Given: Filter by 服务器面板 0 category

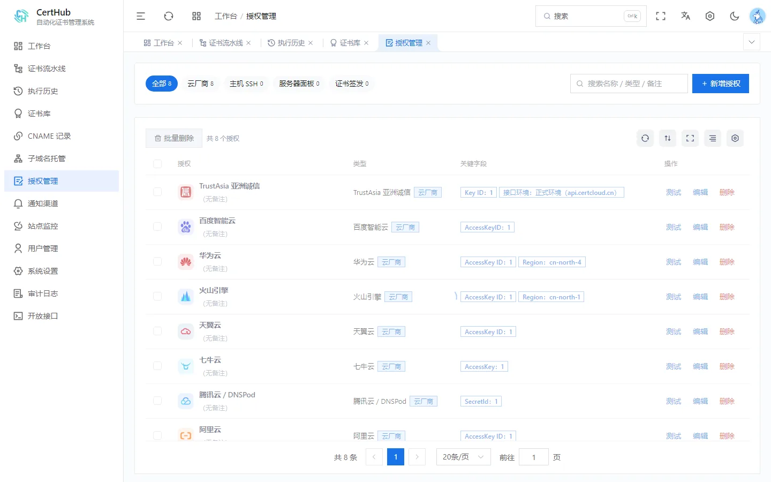Looking at the screenshot, I should click(299, 84).
